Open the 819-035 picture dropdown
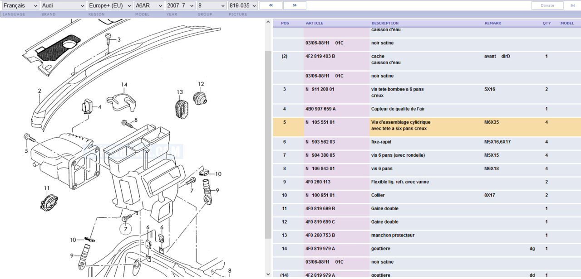Image resolution: width=581 pixels, height=279 pixels. 243,5
